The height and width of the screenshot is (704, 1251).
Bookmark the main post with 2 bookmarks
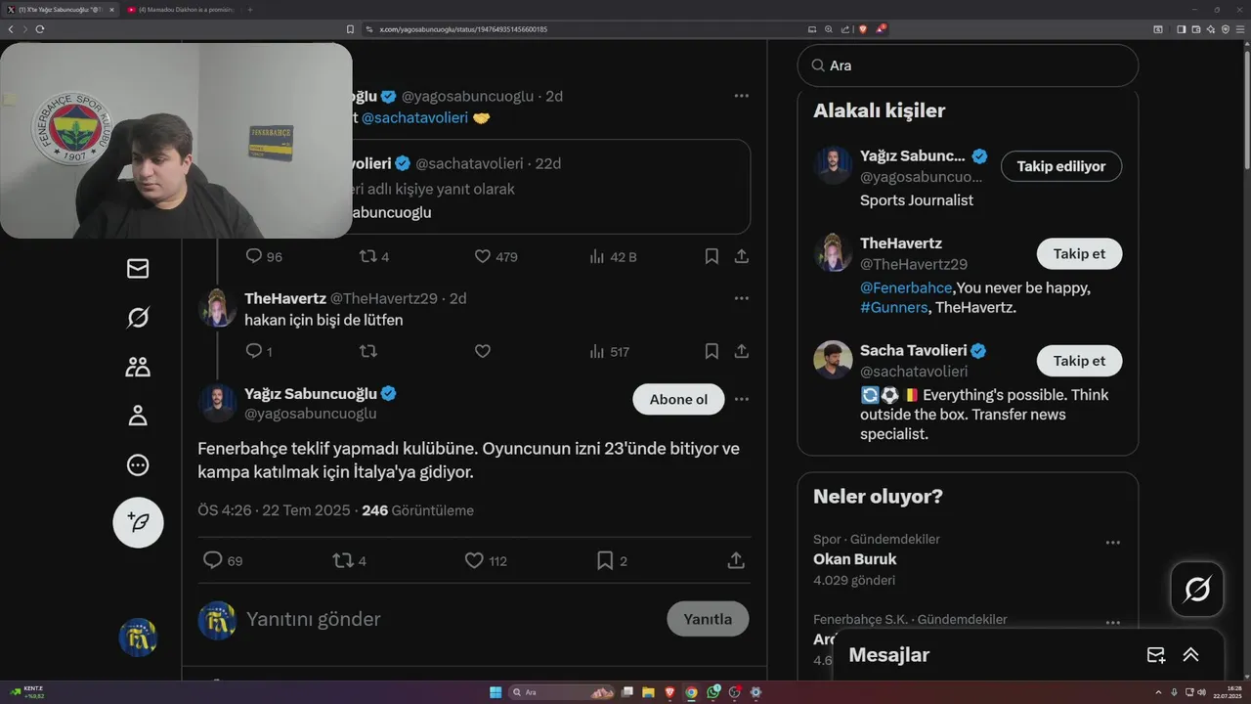[605, 560]
